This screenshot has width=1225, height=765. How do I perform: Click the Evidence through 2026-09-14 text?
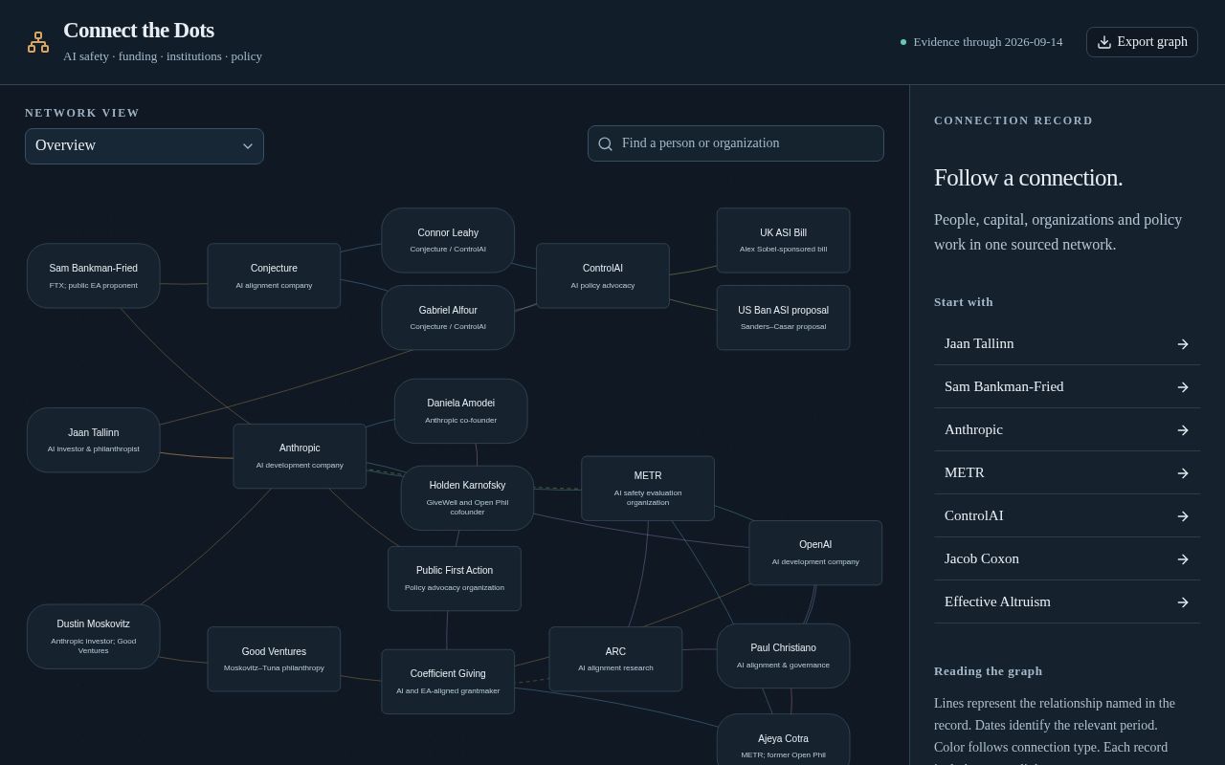coord(988,42)
